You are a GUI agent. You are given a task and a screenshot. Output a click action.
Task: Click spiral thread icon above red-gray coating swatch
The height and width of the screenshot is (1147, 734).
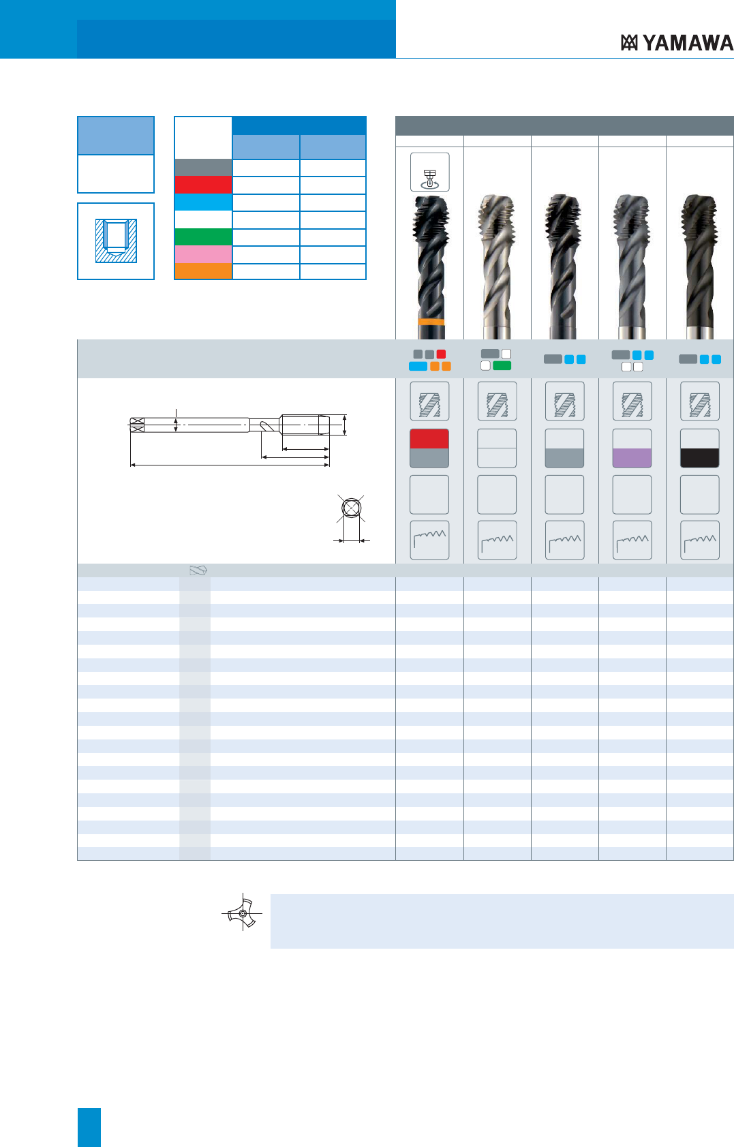pos(429,401)
